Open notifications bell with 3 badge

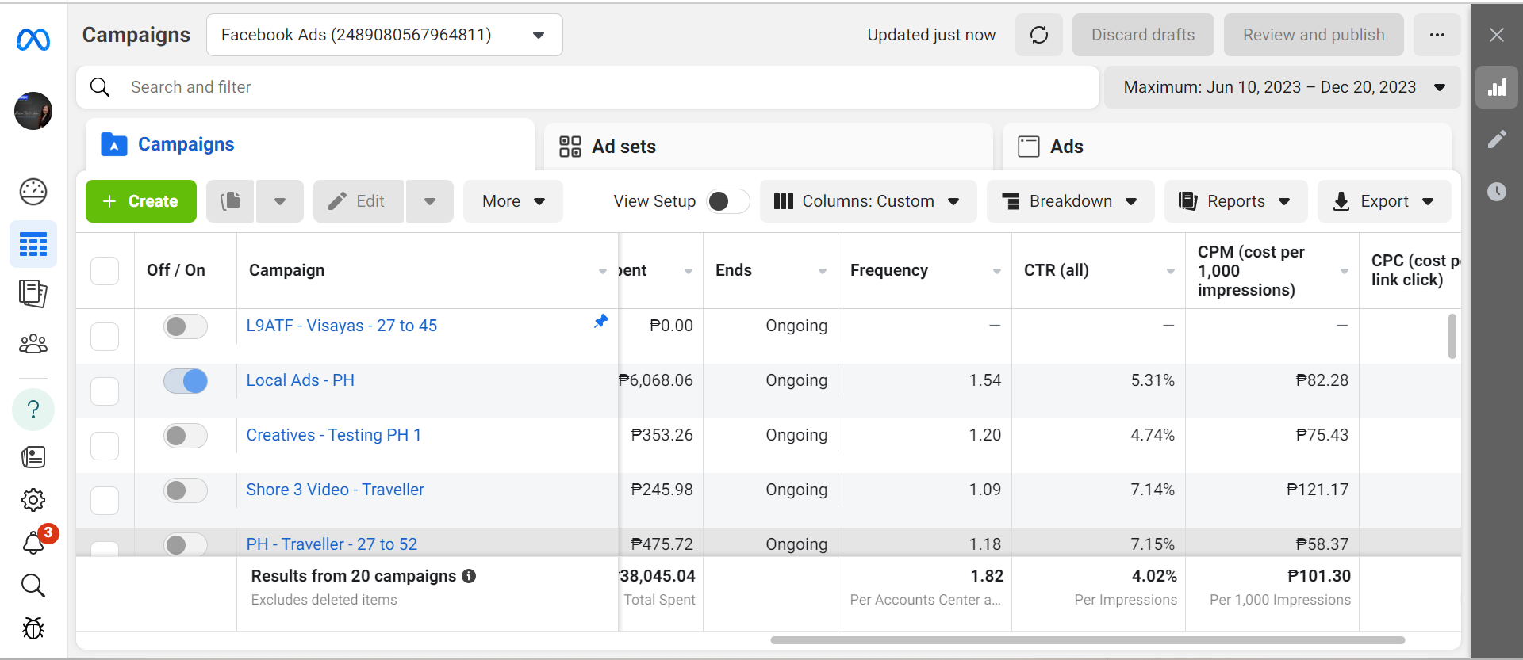point(33,543)
